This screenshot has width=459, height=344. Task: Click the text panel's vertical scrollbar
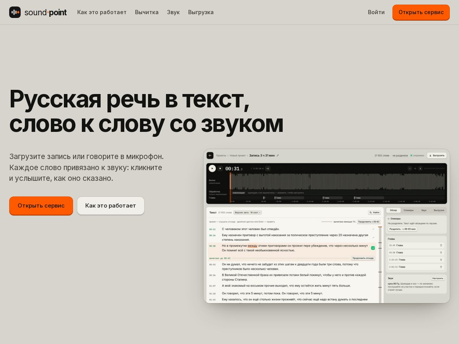click(380, 264)
